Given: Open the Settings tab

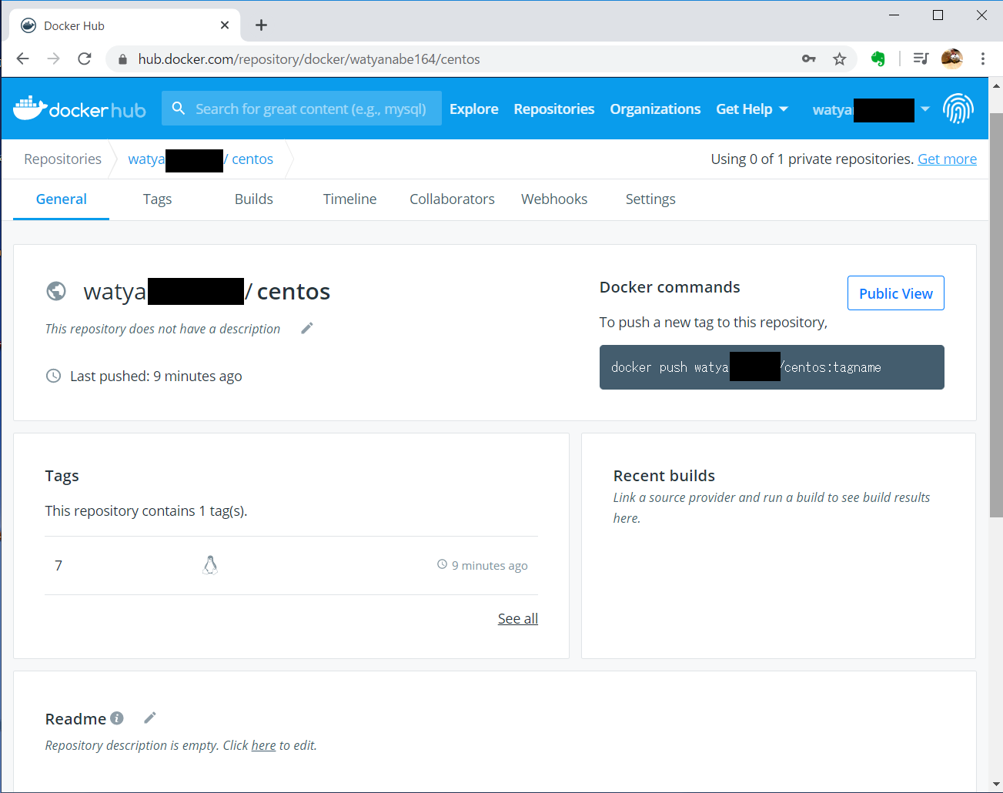Looking at the screenshot, I should [x=650, y=199].
